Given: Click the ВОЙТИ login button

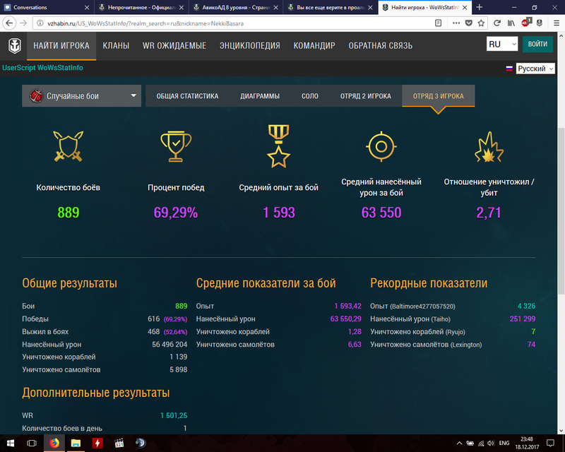Looking at the screenshot, I should (537, 44).
